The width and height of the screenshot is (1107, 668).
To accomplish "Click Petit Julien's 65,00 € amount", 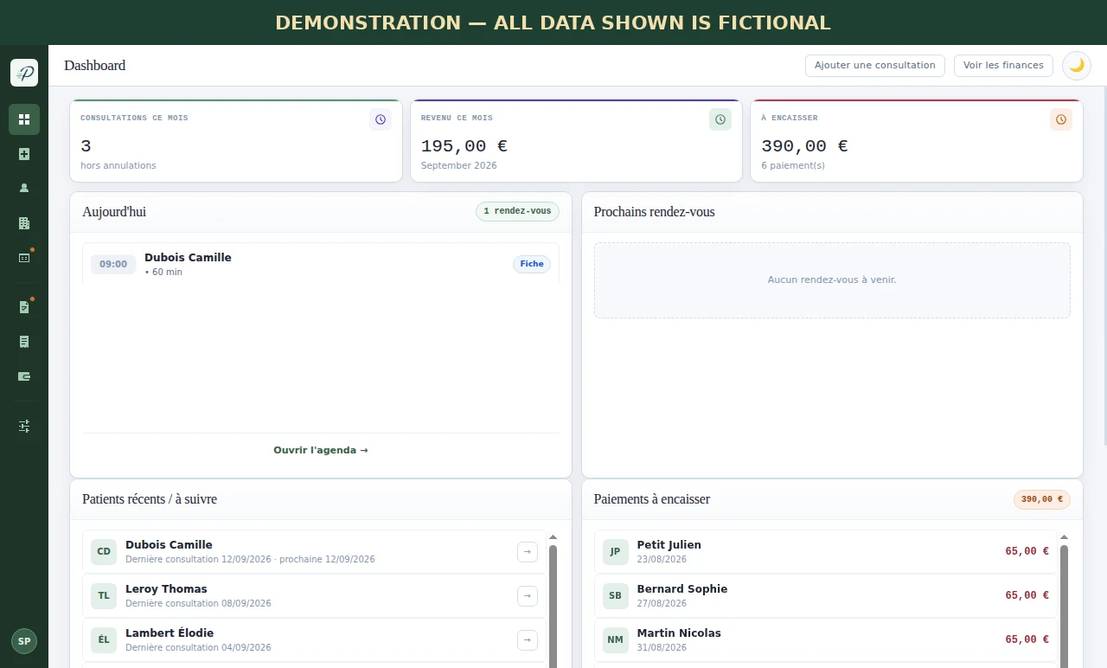I will point(1027,551).
